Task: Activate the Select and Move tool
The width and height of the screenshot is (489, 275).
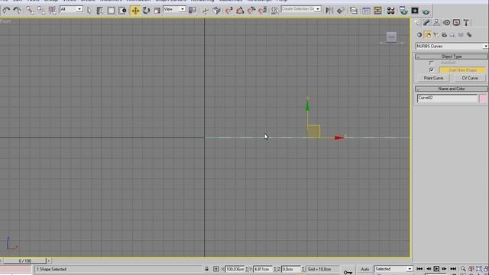Action: tap(135, 11)
